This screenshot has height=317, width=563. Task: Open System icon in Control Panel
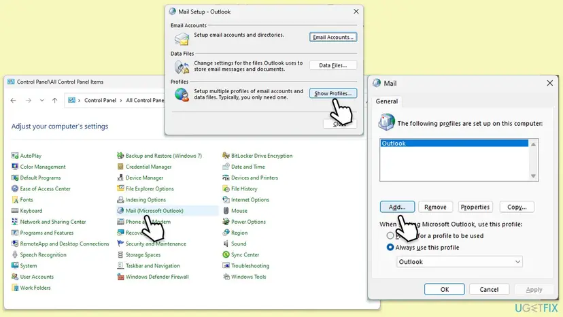pos(15,265)
